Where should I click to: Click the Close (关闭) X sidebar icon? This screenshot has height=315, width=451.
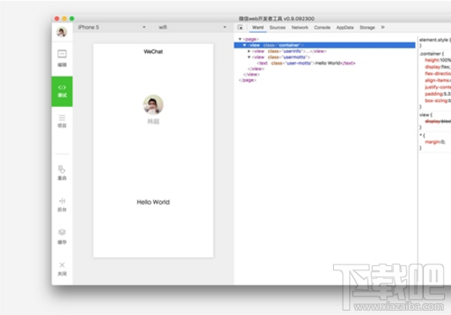62,269
